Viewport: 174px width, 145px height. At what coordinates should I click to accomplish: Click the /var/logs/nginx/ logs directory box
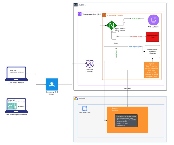[x=153, y=51]
